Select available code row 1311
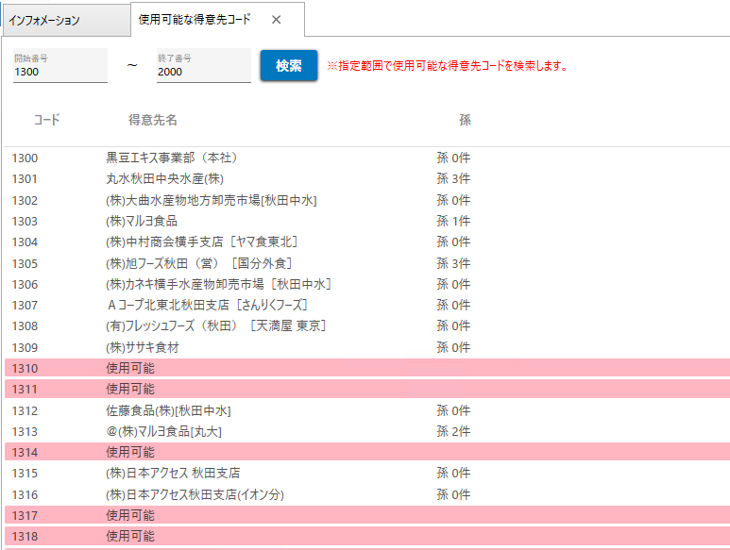730x550 pixels. click(x=367, y=389)
